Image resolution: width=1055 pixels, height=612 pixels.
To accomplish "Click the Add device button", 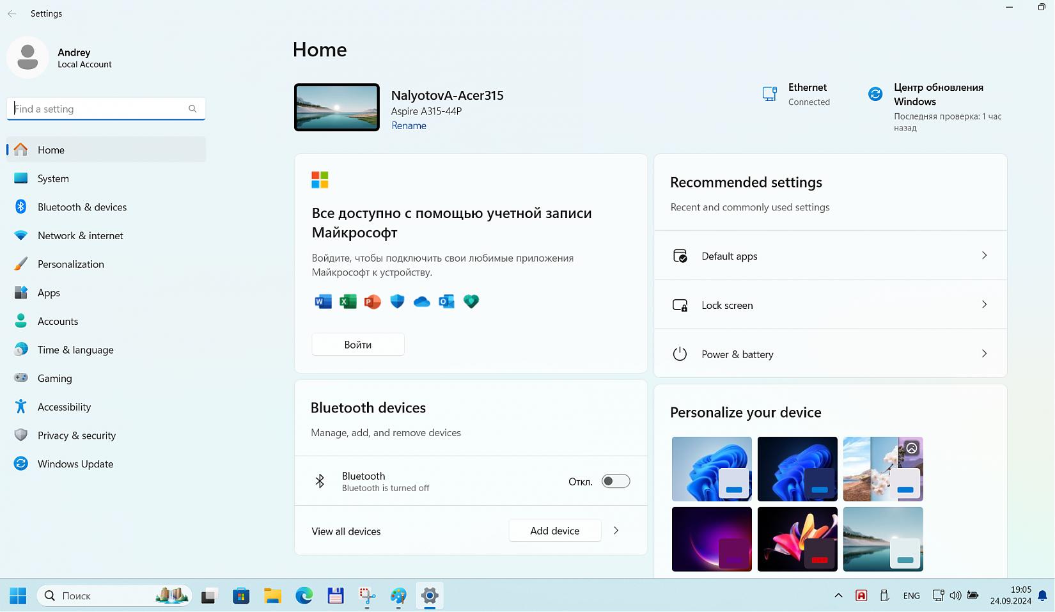I will tap(555, 531).
